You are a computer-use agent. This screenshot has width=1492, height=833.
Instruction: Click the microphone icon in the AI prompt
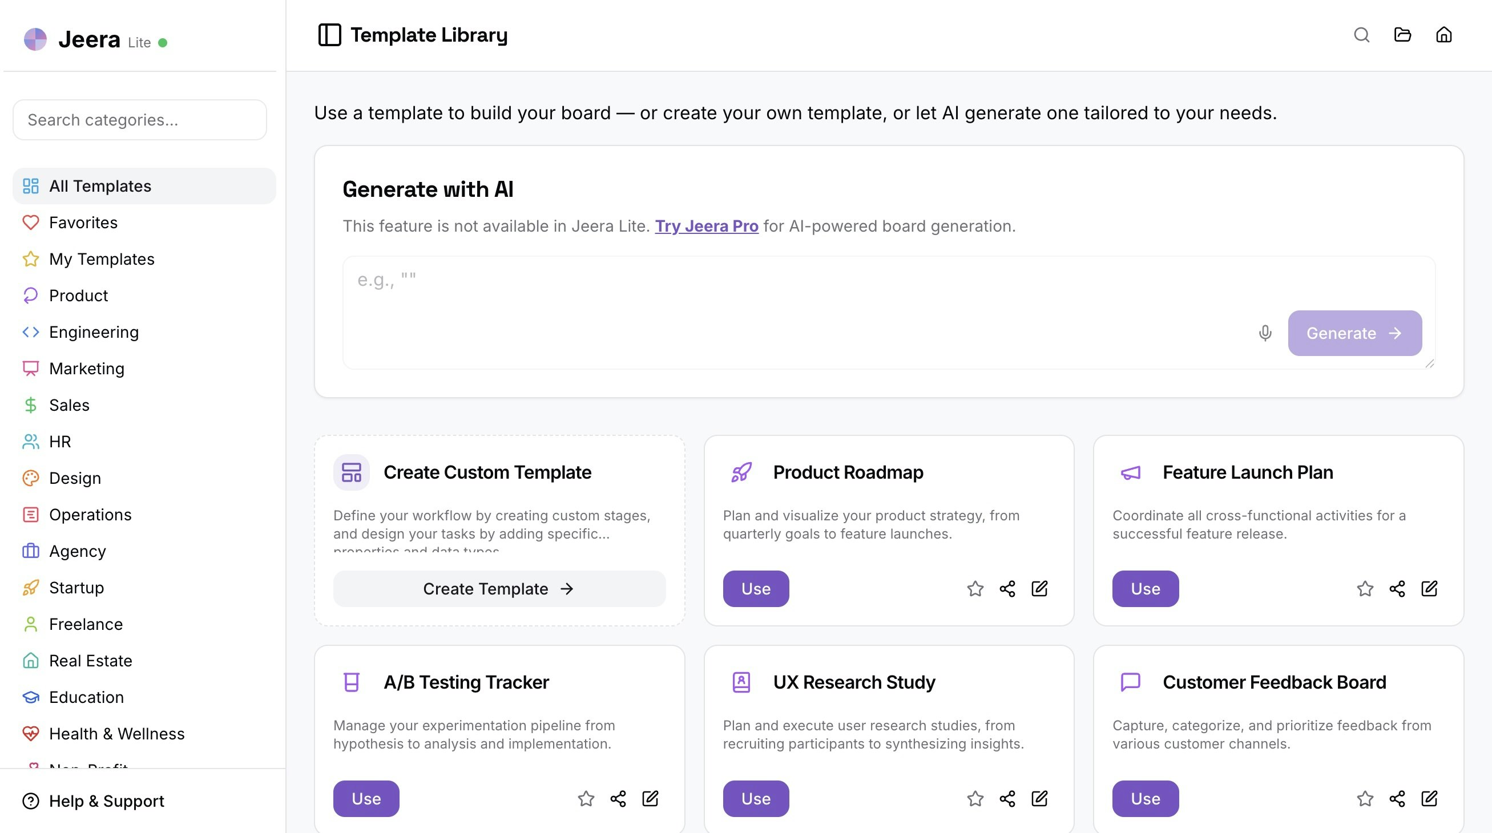click(1265, 333)
